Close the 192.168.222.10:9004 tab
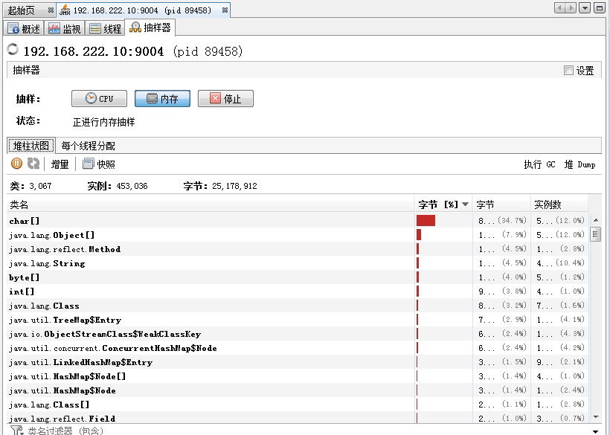 (x=225, y=10)
